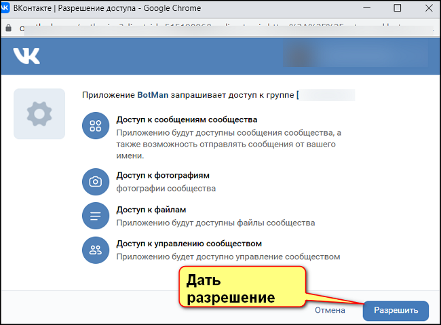Click the VK favicon in the title bar
The height and width of the screenshot is (325, 441).
pyautogui.click(x=5, y=7)
